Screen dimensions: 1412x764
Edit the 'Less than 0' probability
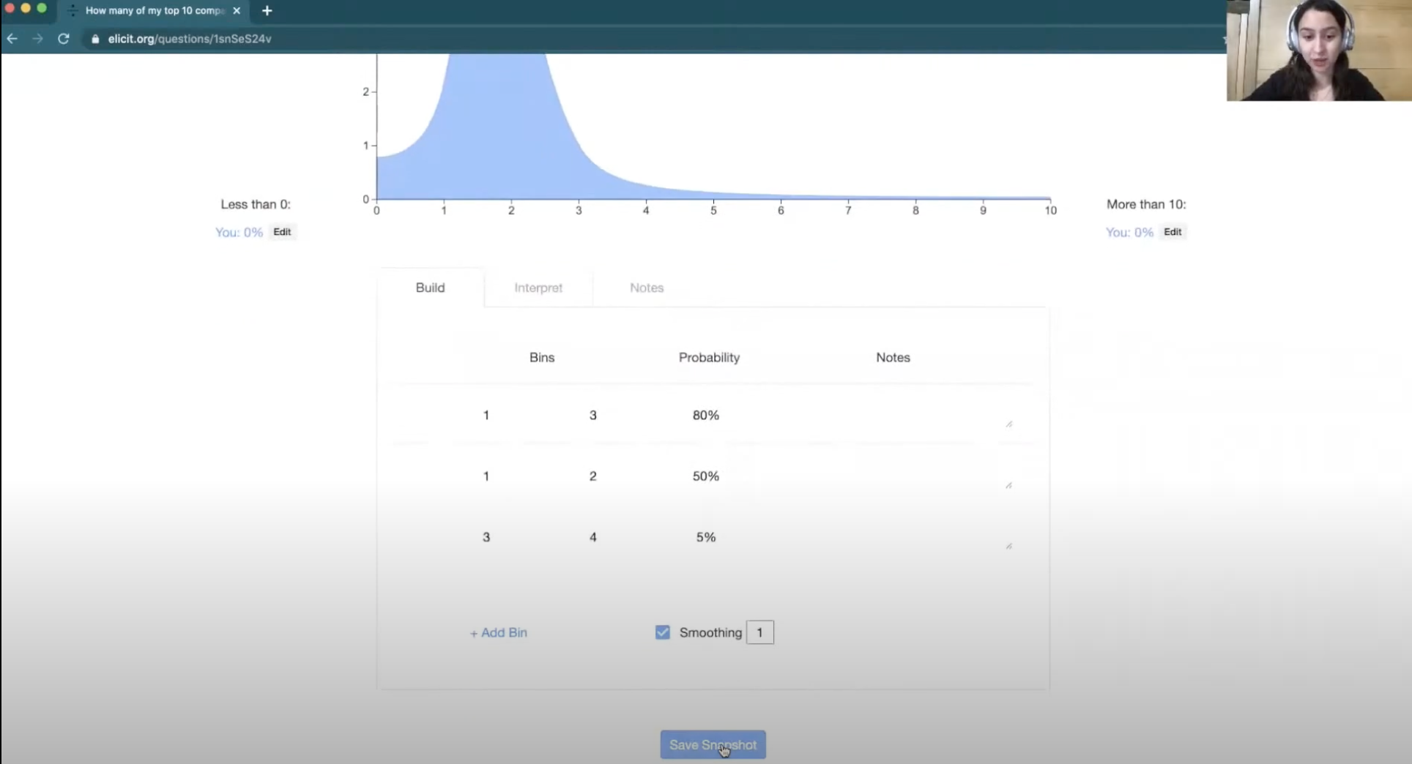(282, 232)
